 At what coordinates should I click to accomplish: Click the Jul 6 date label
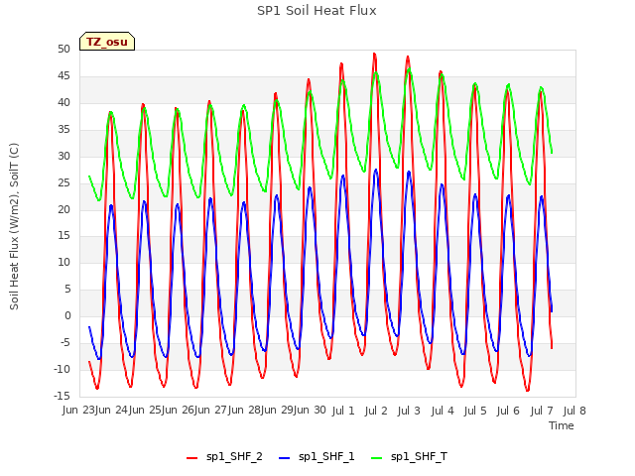508,412
